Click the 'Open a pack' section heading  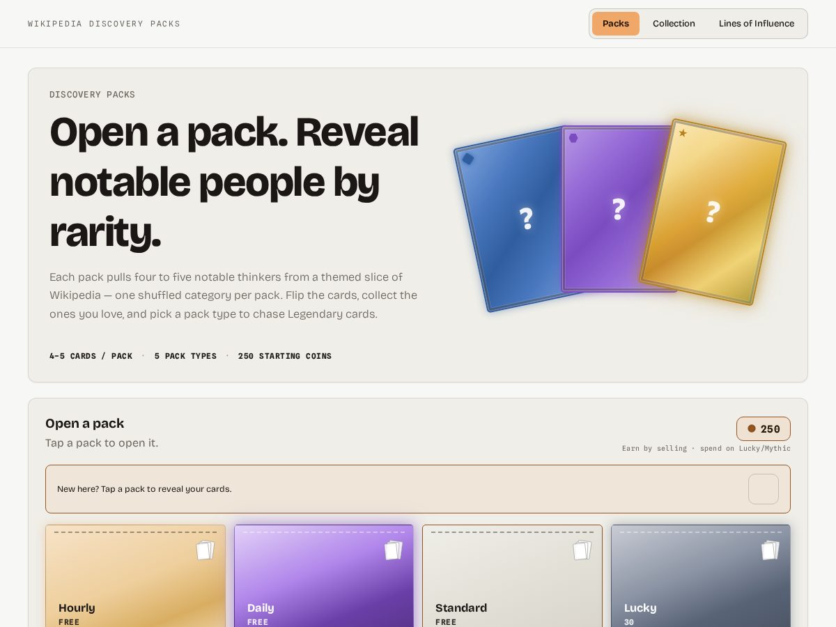click(x=84, y=424)
